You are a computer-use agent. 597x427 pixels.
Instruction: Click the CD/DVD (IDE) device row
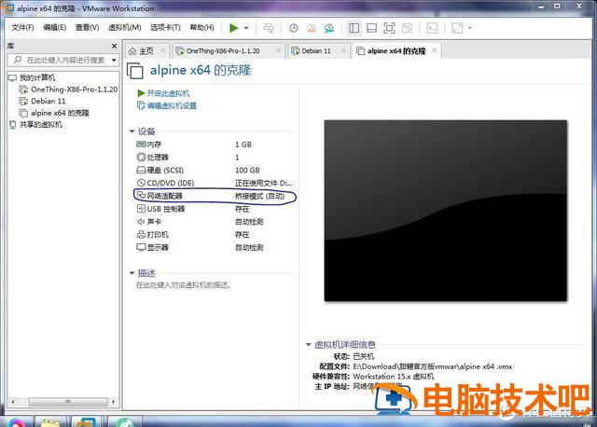[215, 183]
